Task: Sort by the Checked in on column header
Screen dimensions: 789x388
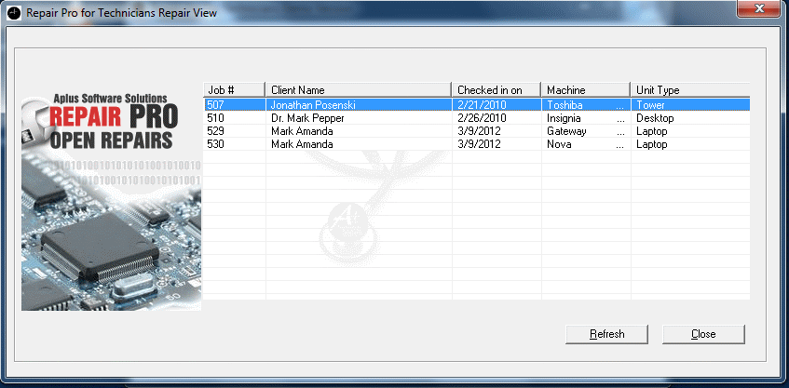Action: pyautogui.click(x=497, y=90)
